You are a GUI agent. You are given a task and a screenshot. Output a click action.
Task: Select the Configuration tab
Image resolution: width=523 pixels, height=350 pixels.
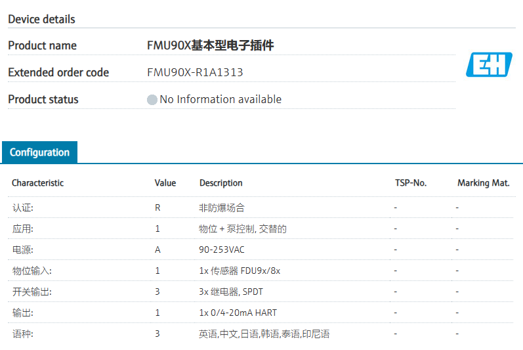[39, 152]
